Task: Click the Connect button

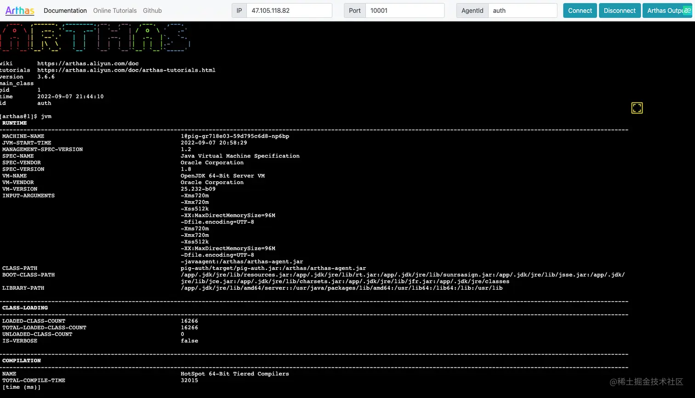Action: 580,11
